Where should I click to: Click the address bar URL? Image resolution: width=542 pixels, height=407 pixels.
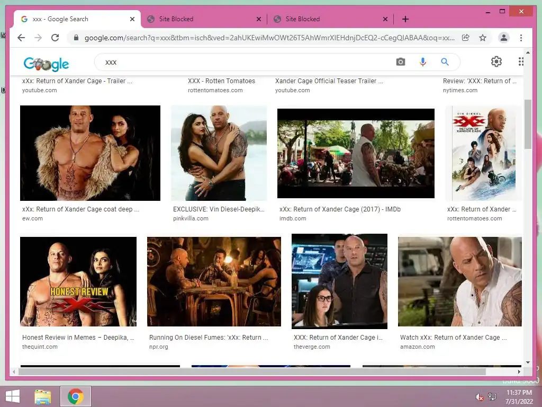269,38
